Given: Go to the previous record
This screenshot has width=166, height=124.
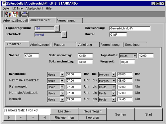Looking at the screenshot, I should click(x=21, y=117).
